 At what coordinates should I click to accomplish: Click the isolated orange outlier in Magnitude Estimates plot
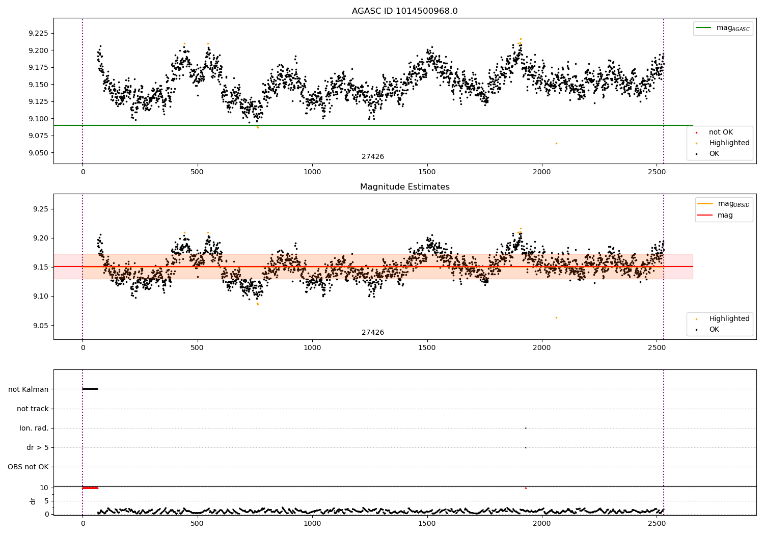556,317
